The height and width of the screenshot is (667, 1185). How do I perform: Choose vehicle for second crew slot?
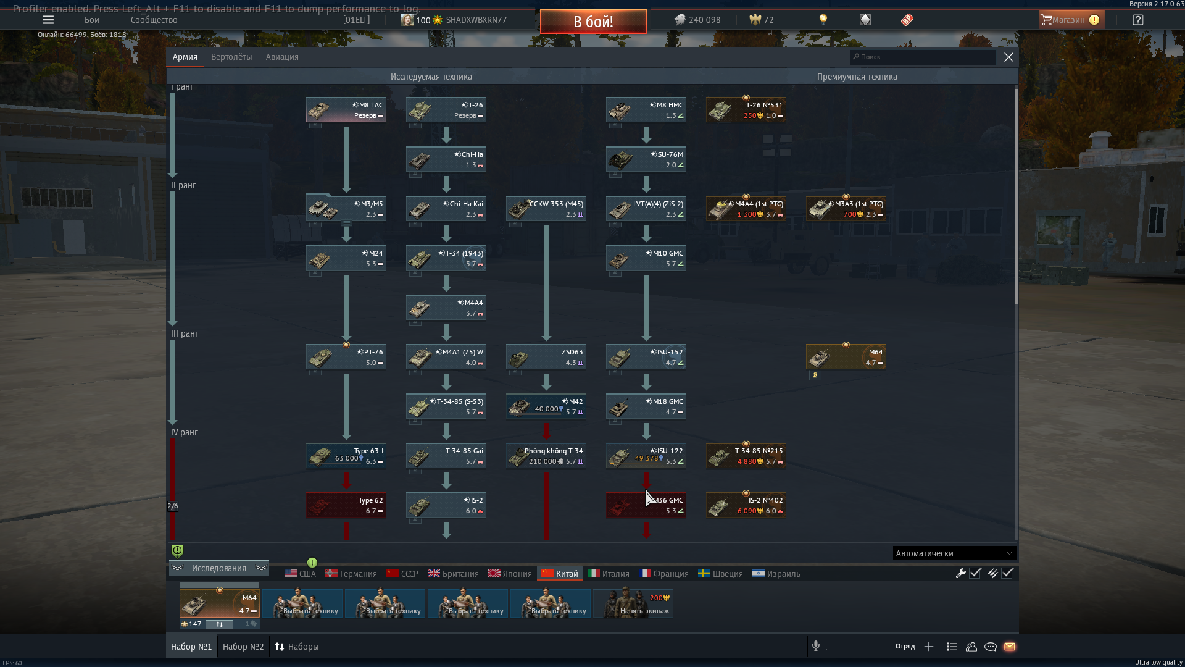tap(302, 603)
